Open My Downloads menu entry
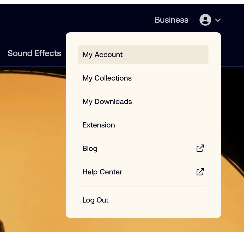This screenshot has height=232, width=244. 143,102
